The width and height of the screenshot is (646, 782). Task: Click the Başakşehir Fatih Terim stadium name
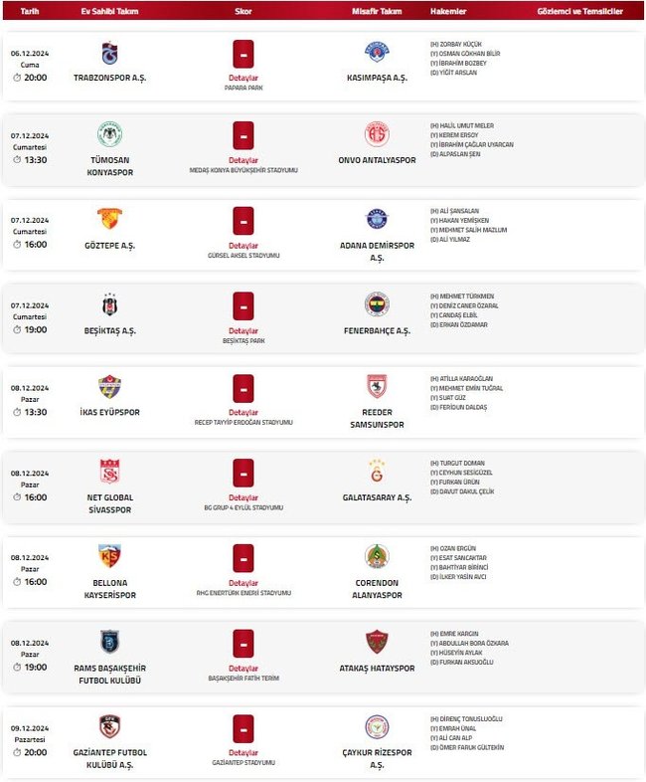pyautogui.click(x=243, y=678)
